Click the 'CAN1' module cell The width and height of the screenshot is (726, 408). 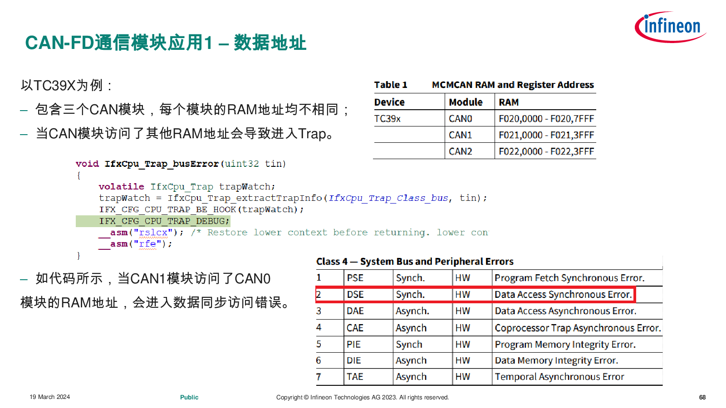(x=461, y=135)
